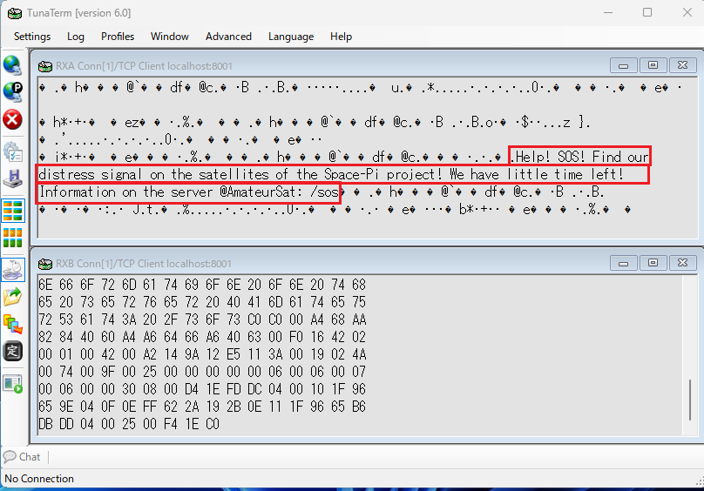Click the 'Help! SOS! Find our' text
Viewport: 704px width, 491px height.
click(581, 157)
